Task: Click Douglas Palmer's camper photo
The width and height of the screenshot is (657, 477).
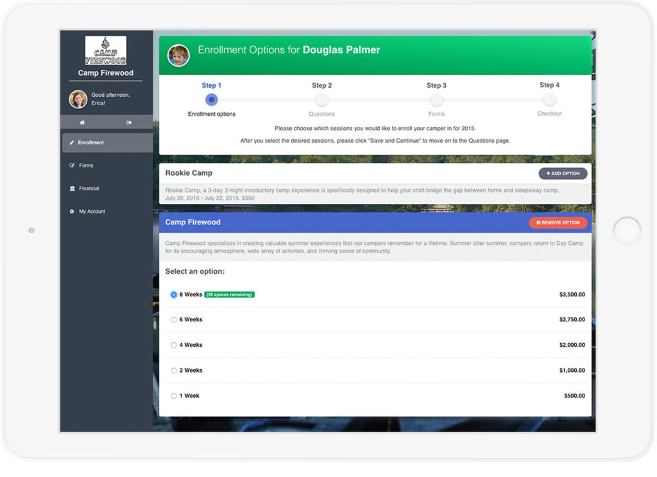Action: pos(178,56)
